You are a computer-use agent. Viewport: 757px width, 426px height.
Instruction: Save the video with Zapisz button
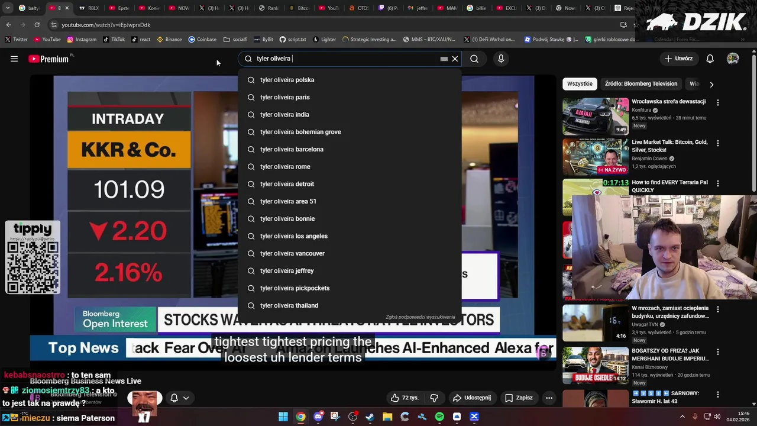[x=519, y=398]
